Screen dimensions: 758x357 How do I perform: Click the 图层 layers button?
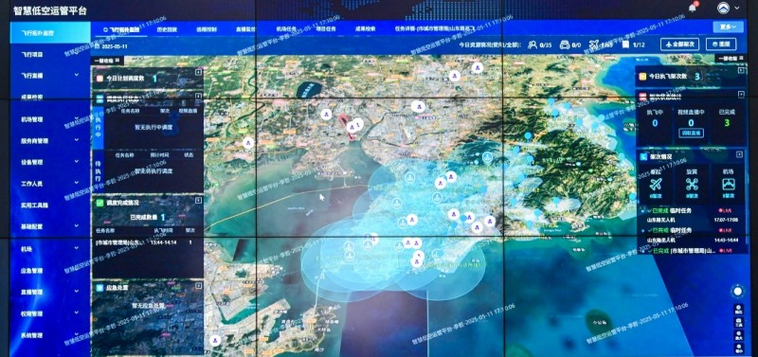[x=721, y=45]
